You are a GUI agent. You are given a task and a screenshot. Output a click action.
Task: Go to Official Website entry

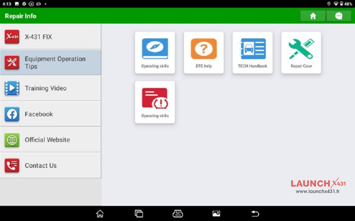click(50, 140)
